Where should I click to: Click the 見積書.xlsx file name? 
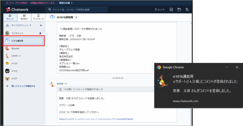(x=65, y=67)
